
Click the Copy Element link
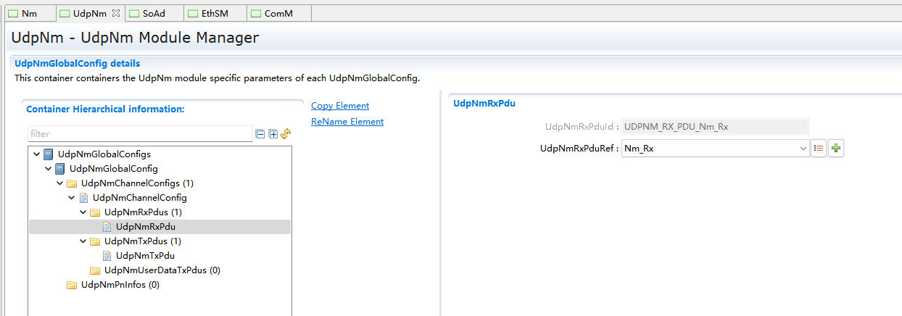(x=340, y=106)
